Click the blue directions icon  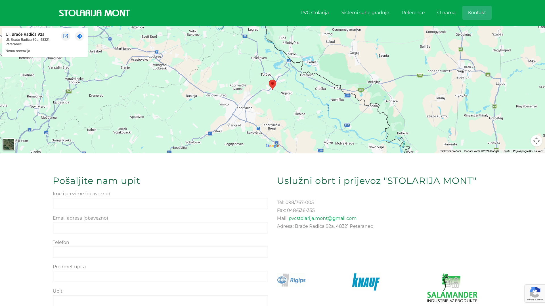pos(80,36)
